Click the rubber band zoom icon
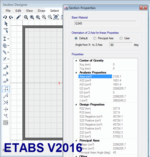The height and width of the screenshot is (157, 150). point(26,17)
